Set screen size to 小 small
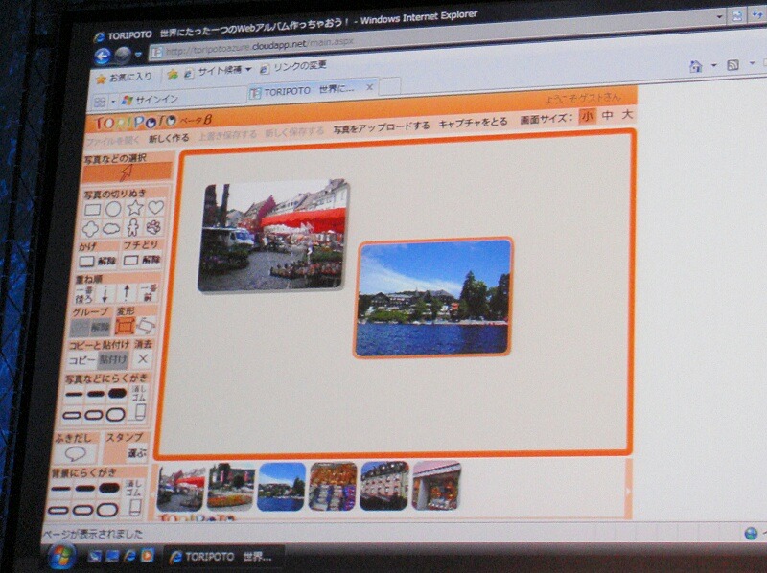Image resolution: width=767 pixels, height=573 pixels. (587, 116)
